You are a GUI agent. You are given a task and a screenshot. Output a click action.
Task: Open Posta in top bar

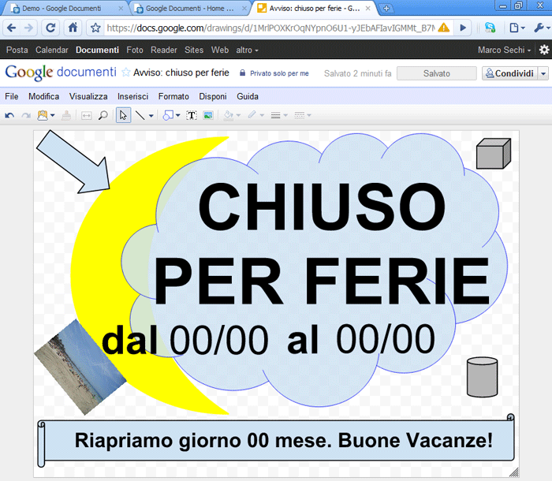pyautogui.click(x=17, y=50)
